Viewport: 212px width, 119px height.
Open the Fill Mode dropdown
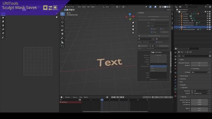coord(199,72)
